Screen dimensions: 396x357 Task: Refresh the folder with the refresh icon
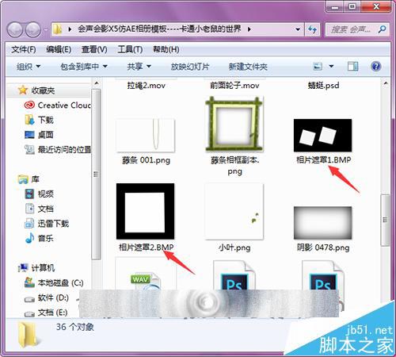point(313,29)
